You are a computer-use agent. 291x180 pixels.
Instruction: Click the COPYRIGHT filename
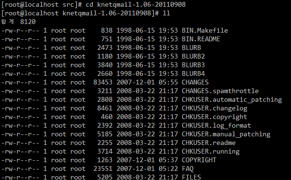[x=199, y=160]
